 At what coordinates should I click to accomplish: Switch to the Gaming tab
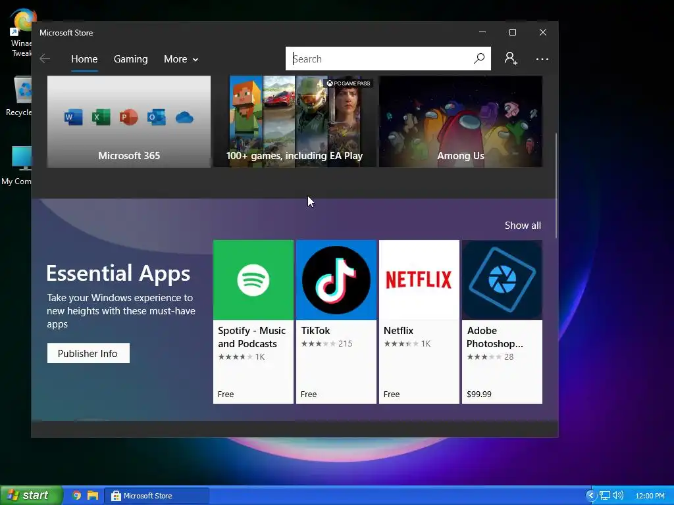coord(131,59)
